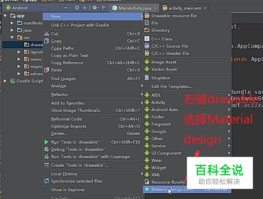
Task: Click the Service Android icon
Action: [x=147, y=146]
